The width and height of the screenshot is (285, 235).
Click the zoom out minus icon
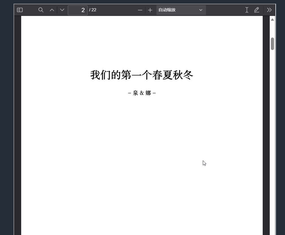click(x=140, y=10)
